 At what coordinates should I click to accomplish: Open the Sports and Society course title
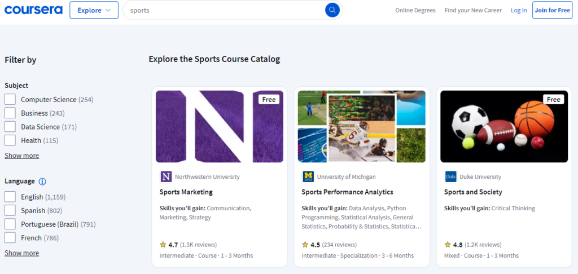point(473,192)
